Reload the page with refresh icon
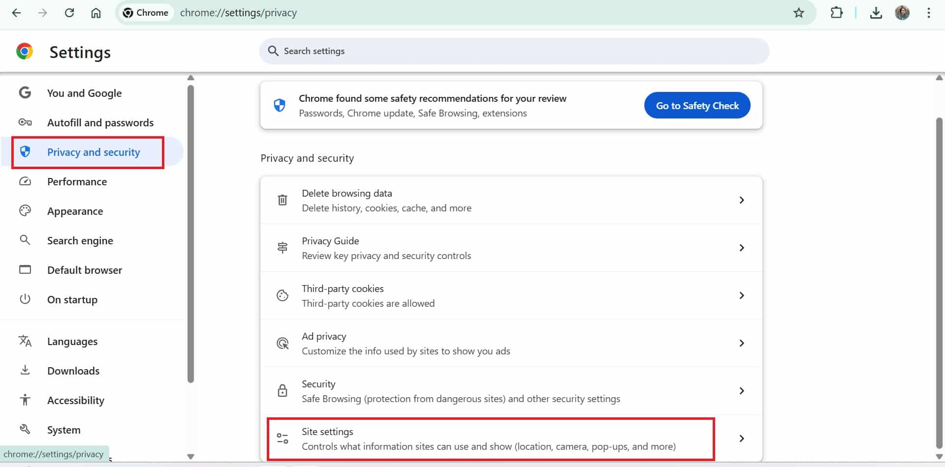 pyautogui.click(x=69, y=13)
